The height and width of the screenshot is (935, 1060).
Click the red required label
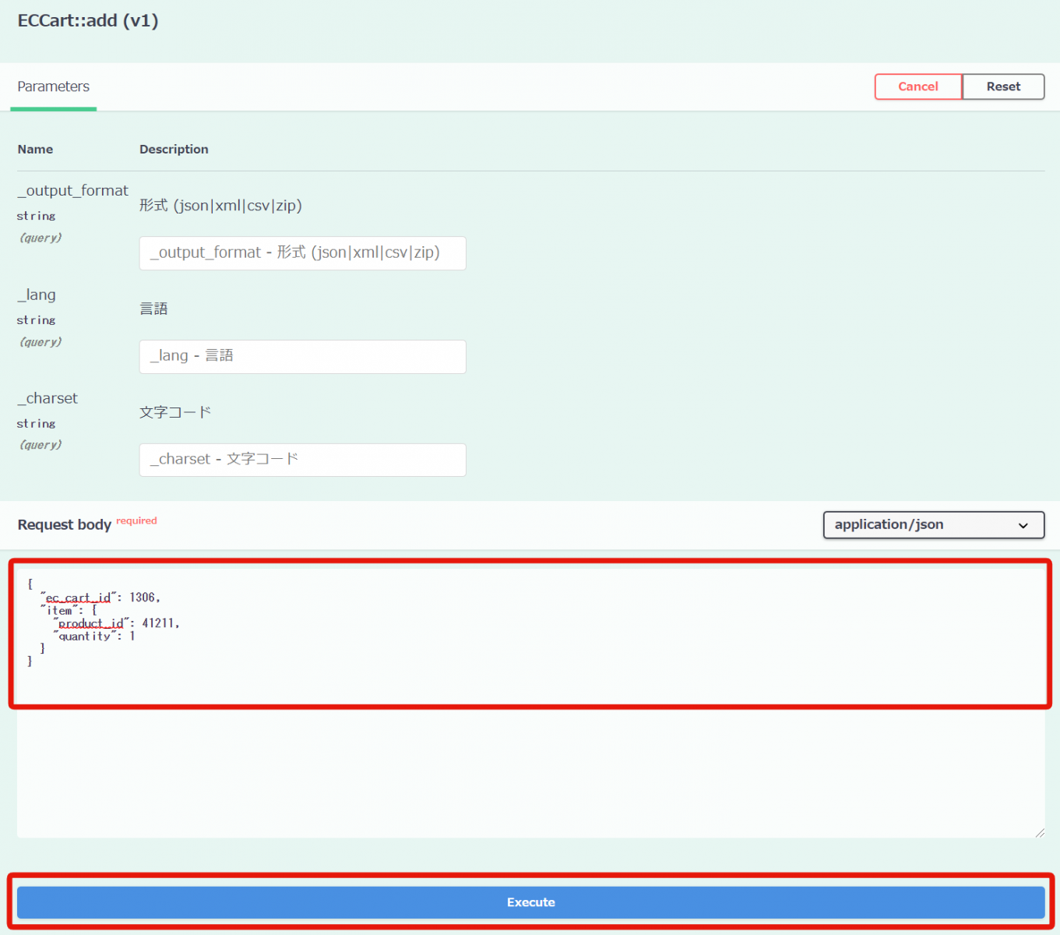[x=136, y=520]
